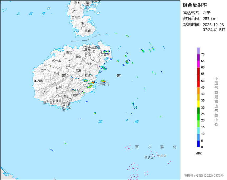Click the 定安 county label

click(x=89, y=64)
